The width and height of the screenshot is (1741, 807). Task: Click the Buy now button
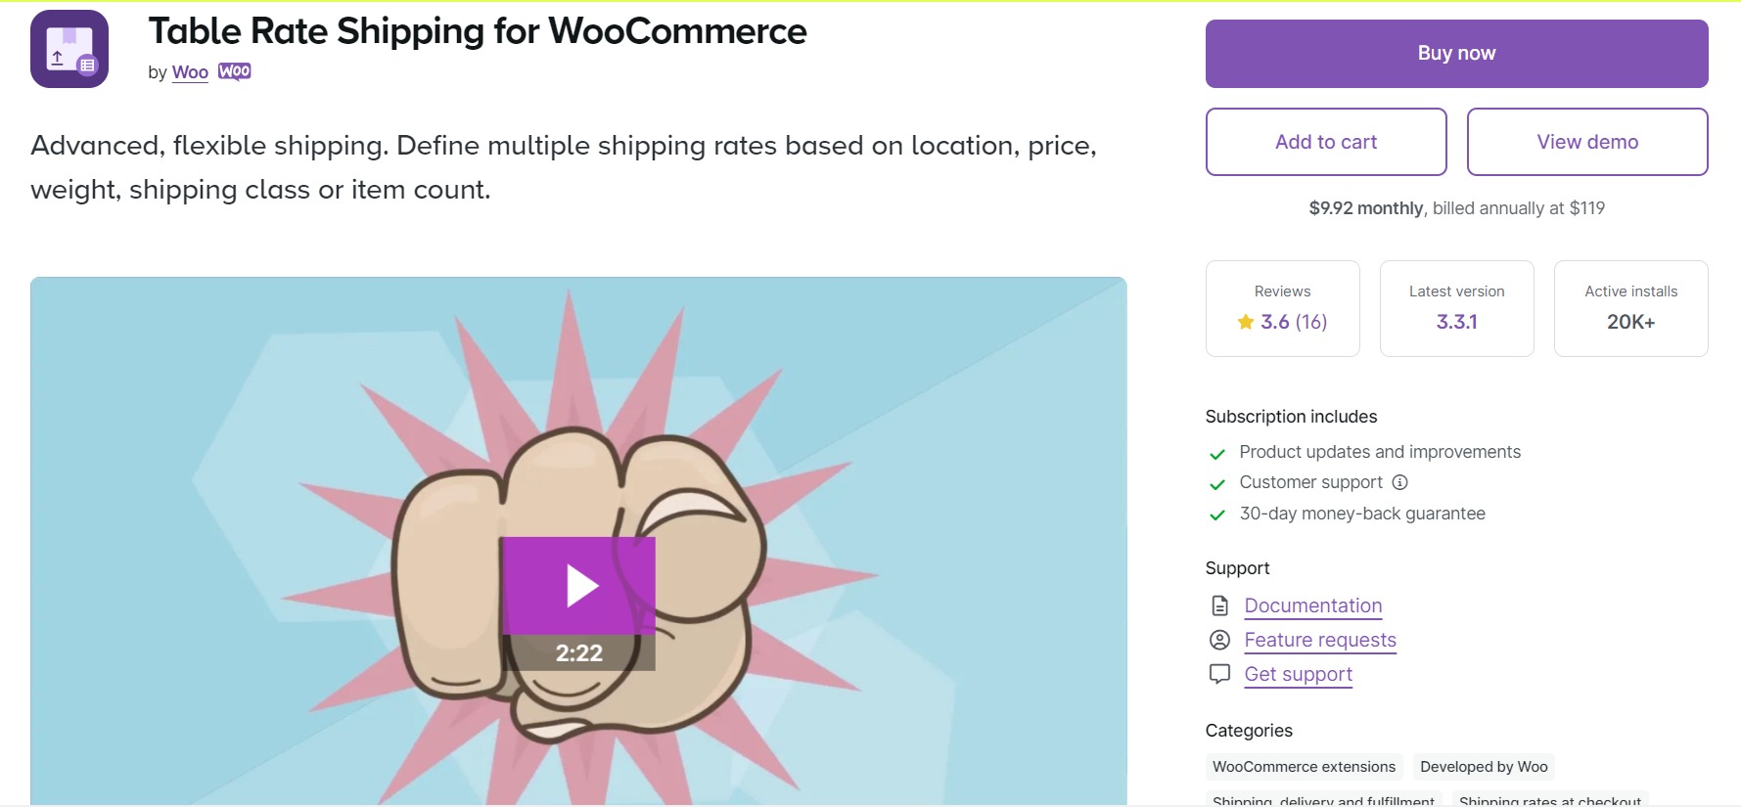1455,53
